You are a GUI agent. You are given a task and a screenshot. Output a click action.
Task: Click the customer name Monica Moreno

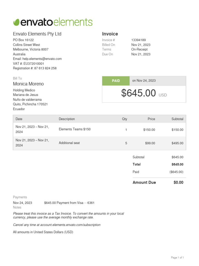29,84
